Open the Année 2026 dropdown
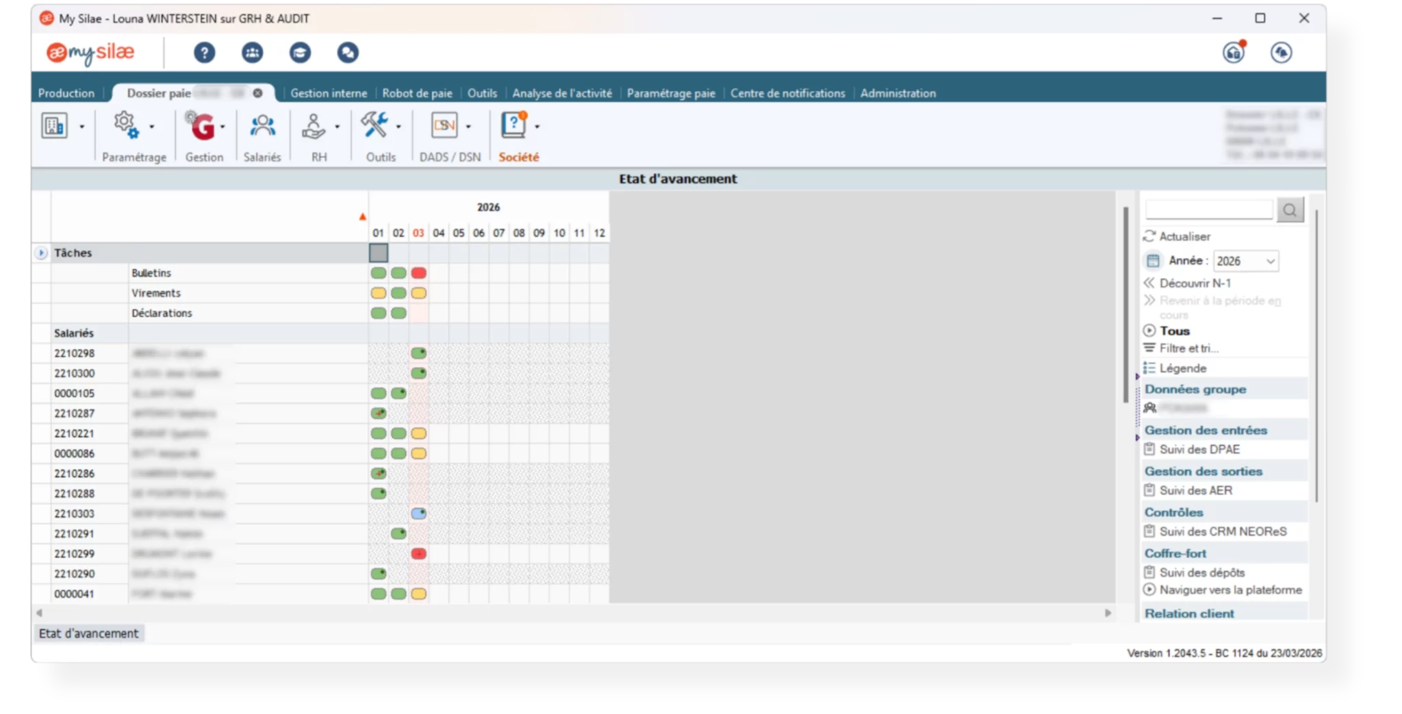The width and height of the screenshot is (1402, 714). (x=1245, y=261)
